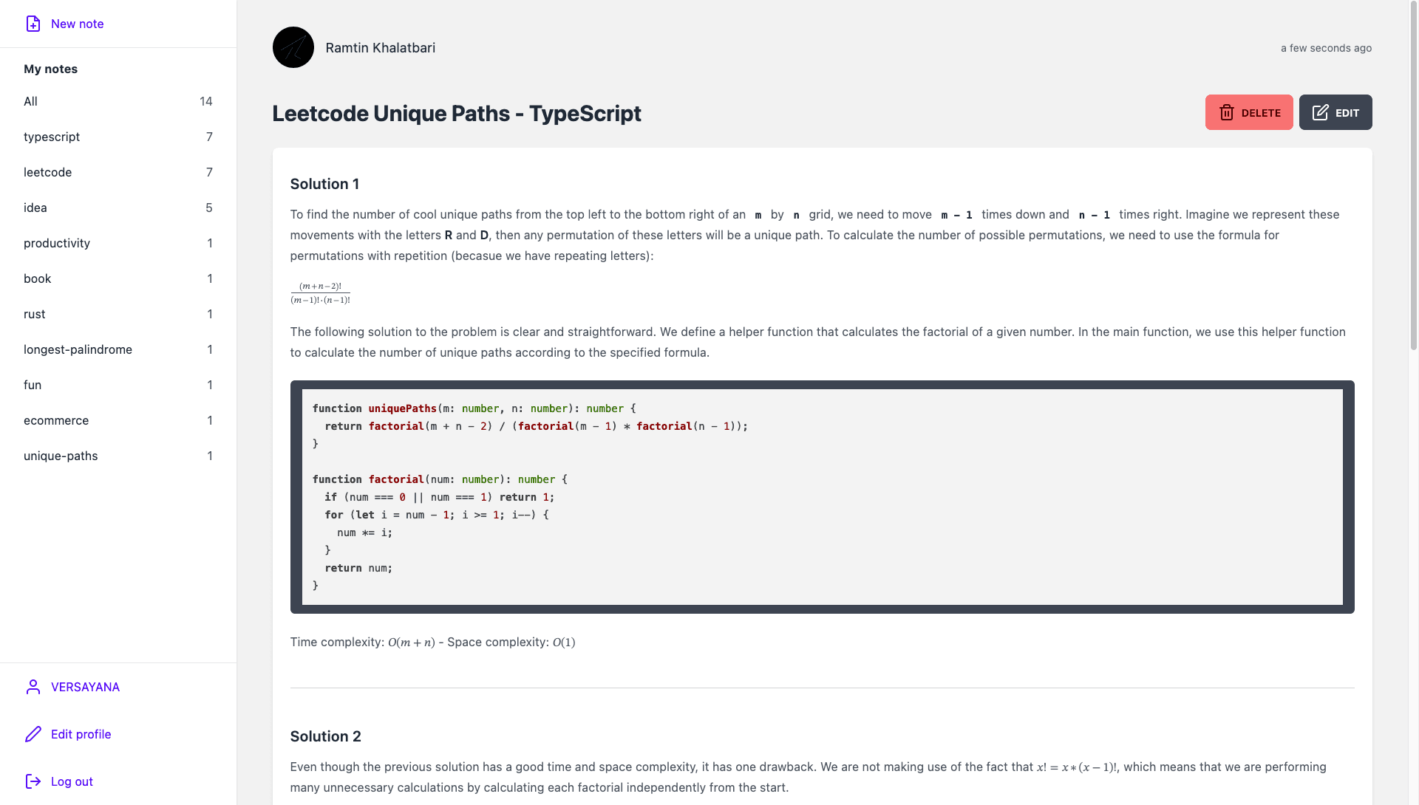Click the pencil icon on the EDIT button
1419x805 pixels.
tap(1320, 112)
